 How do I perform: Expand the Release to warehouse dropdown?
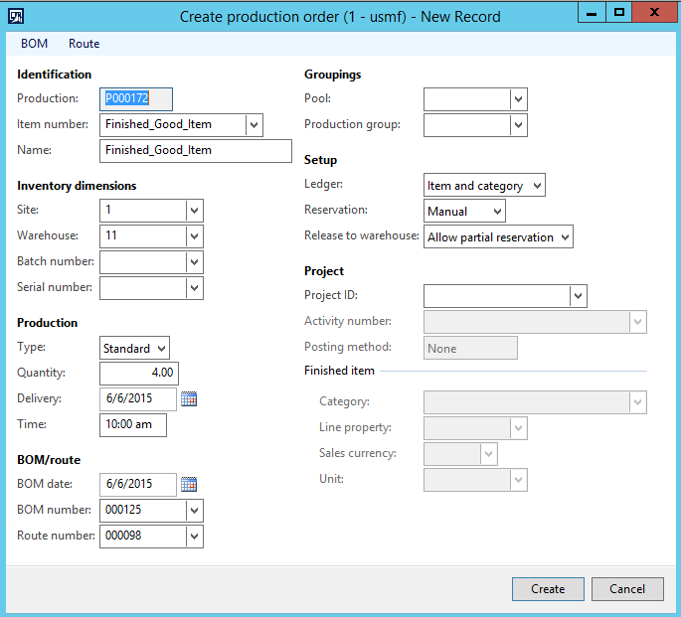[565, 237]
